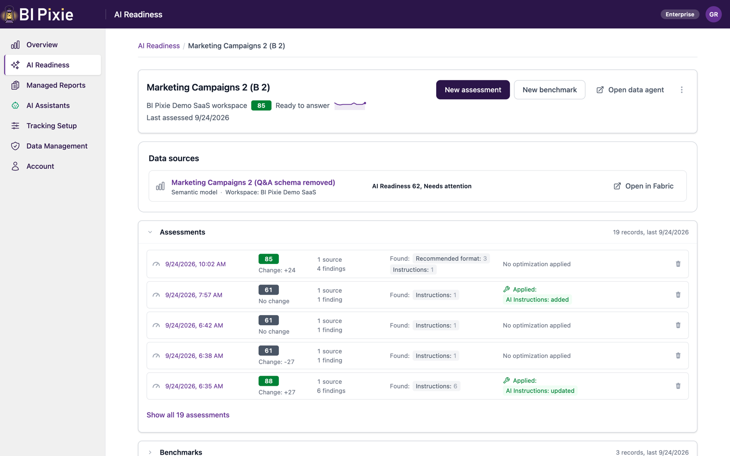Open Tracking Setup in sidebar
Viewport: 730px width, 456px height.
[x=52, y=126]
